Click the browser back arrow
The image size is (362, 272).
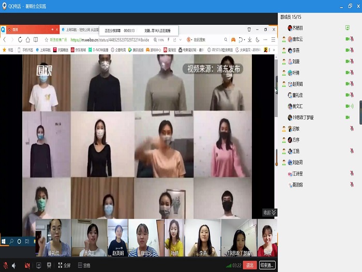pyautogui.click(x=5, y=40)
